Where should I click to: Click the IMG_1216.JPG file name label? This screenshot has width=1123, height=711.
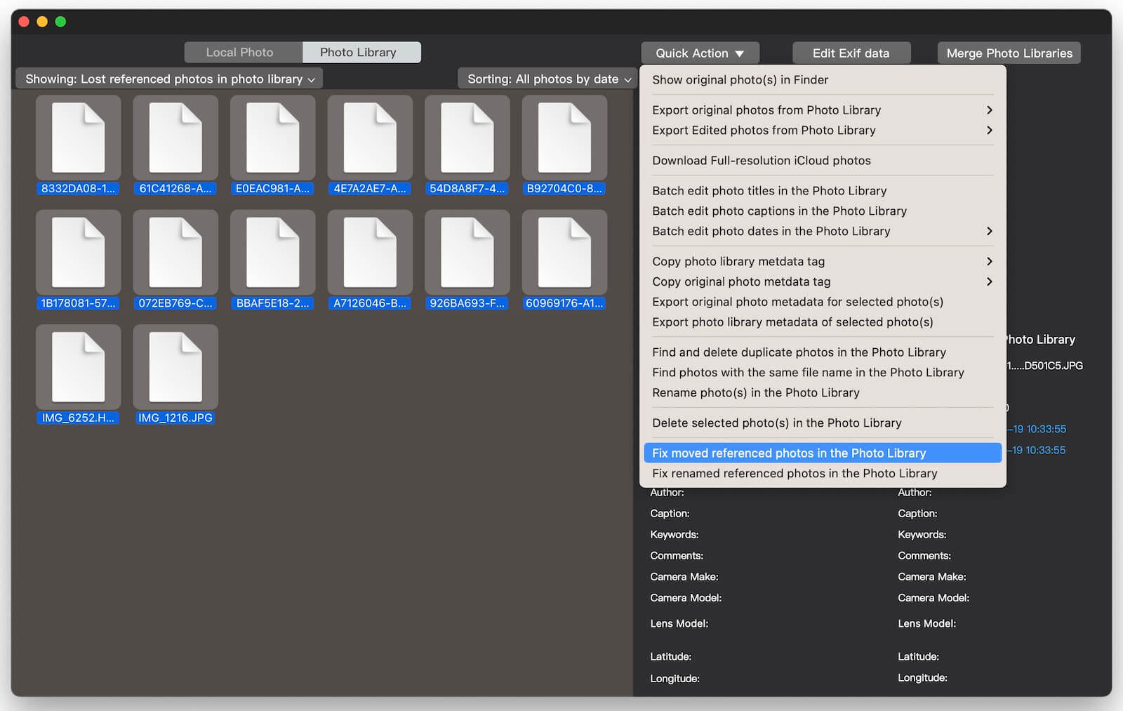click(x=175, y=418)
